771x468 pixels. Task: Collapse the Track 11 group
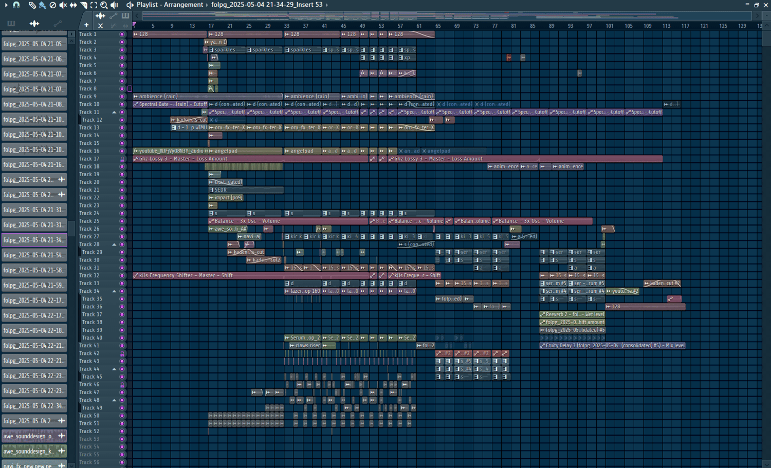114,112
